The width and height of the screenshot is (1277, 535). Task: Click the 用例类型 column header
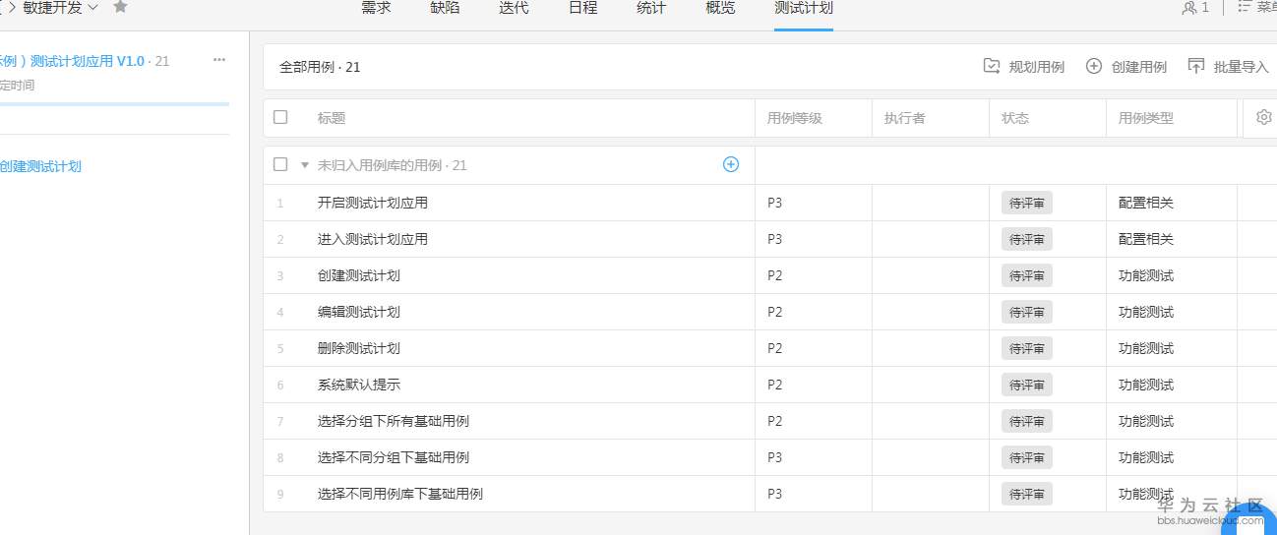click(x=1146, y=118)
